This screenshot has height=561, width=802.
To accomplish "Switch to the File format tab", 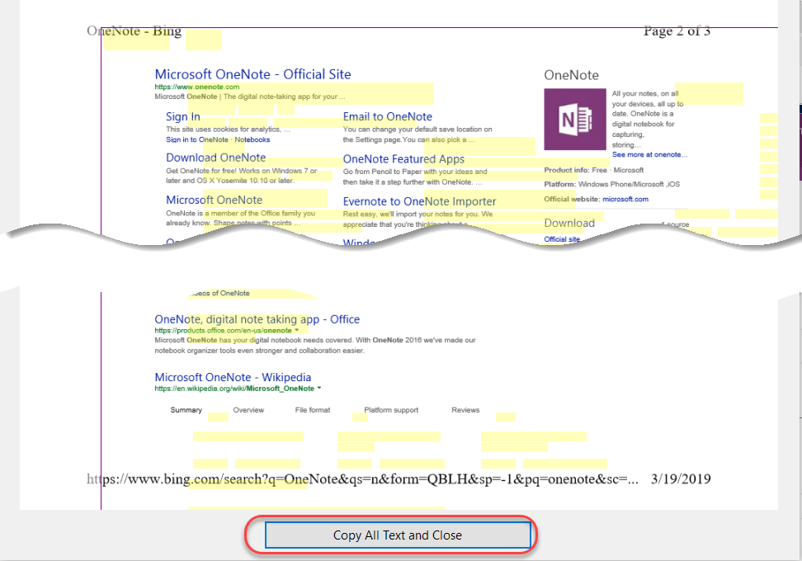I will tap(312, 410).
